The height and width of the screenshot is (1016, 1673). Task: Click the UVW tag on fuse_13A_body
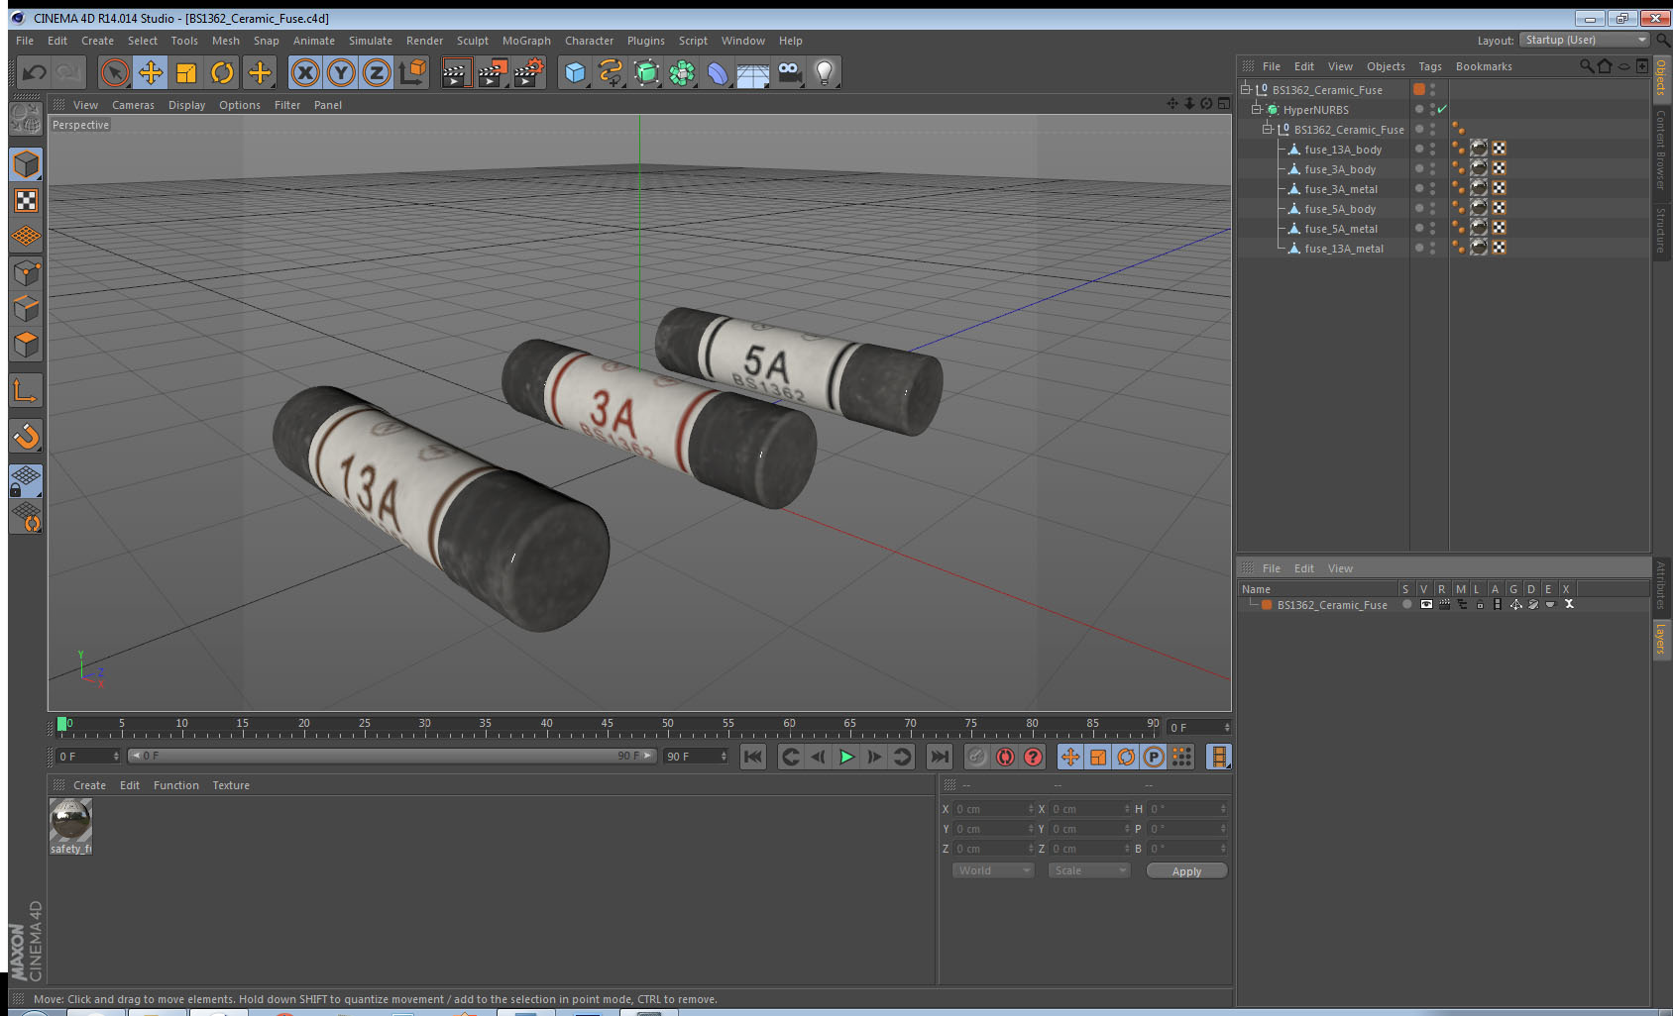pos(1499,149)
